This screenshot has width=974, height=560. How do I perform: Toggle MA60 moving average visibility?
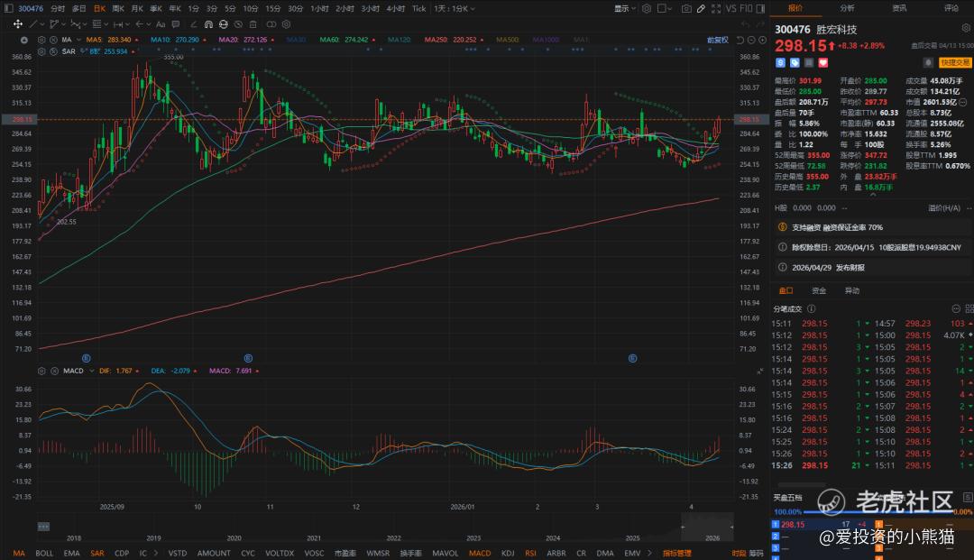click(344, 40)
